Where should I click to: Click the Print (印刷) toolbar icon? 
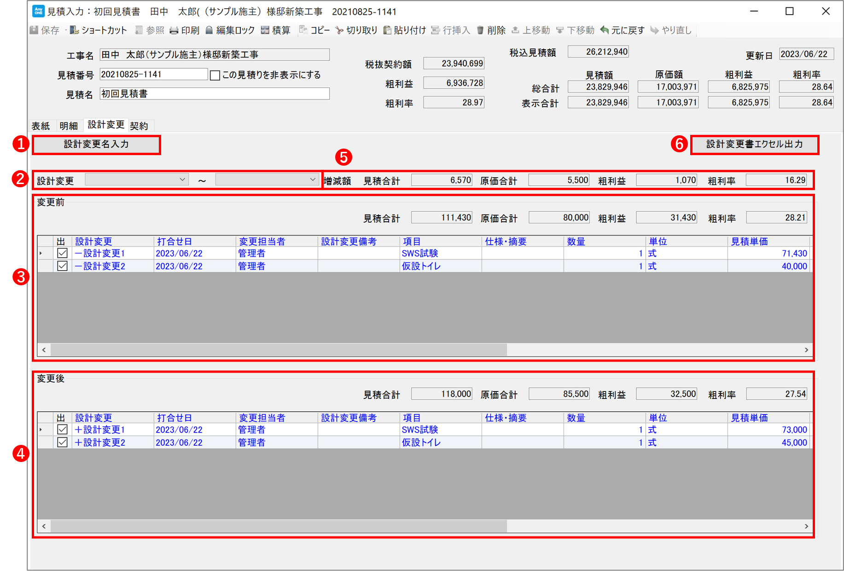pos(174,30)
